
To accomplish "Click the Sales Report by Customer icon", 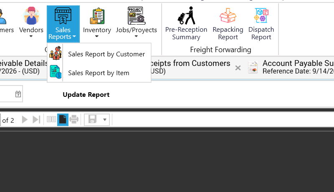I will click(x=56, y=53).
